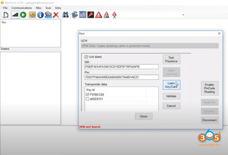
Task: Open the blue info icon
Action: click(40, 14)
